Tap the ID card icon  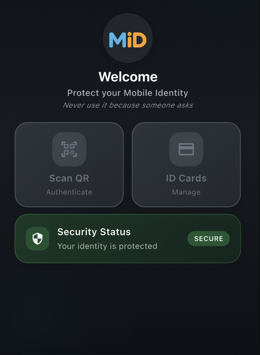tap(186, 149)
